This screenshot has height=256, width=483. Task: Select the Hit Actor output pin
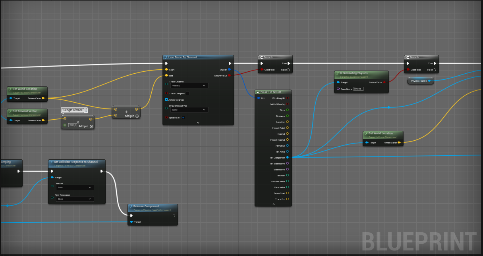(288, 151)
